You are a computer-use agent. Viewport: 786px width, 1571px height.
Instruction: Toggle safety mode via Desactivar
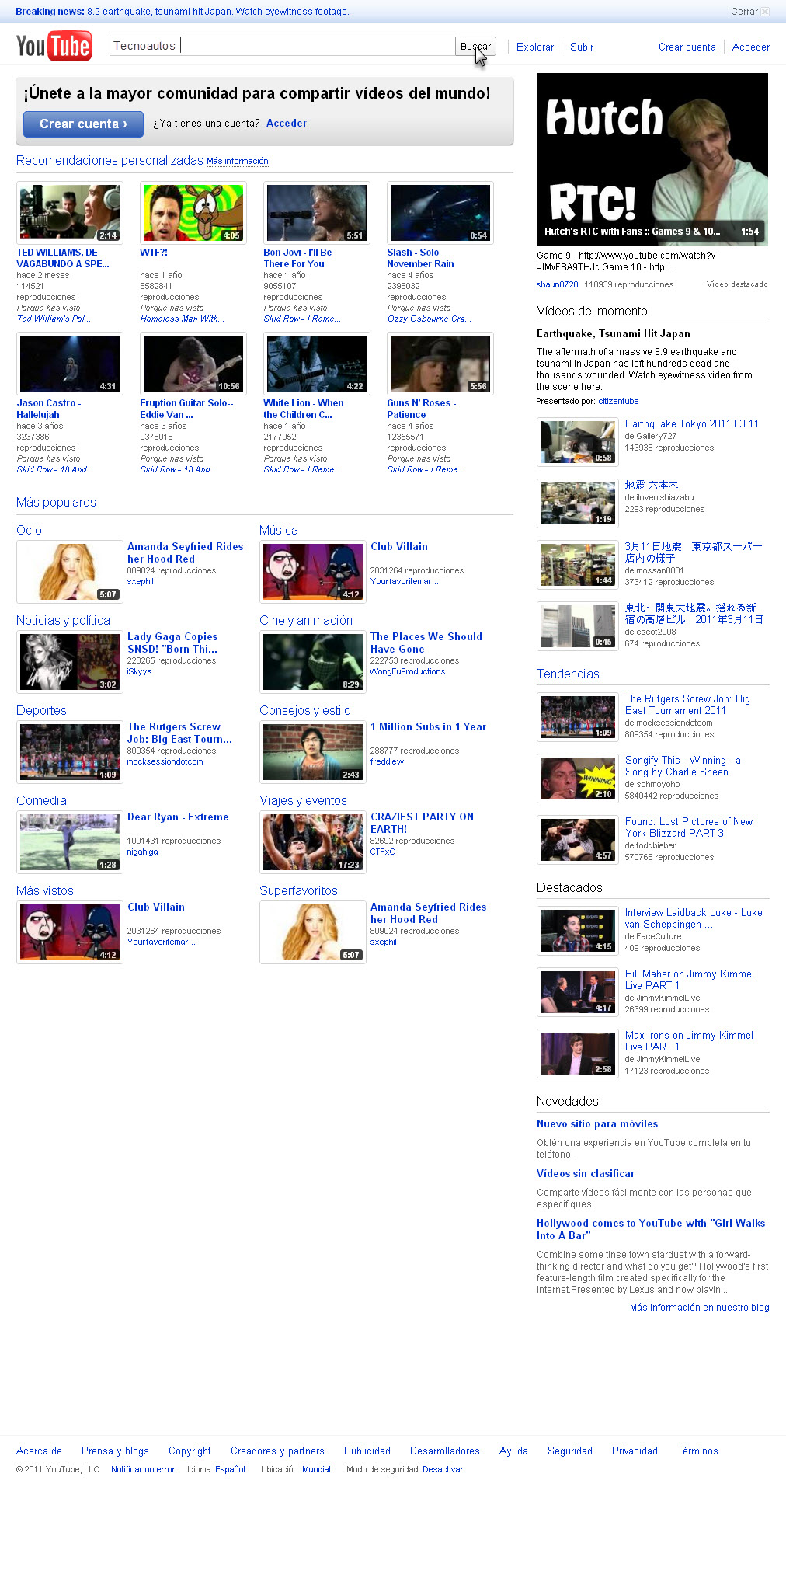pyautogui.click(x=443, y=1469)
